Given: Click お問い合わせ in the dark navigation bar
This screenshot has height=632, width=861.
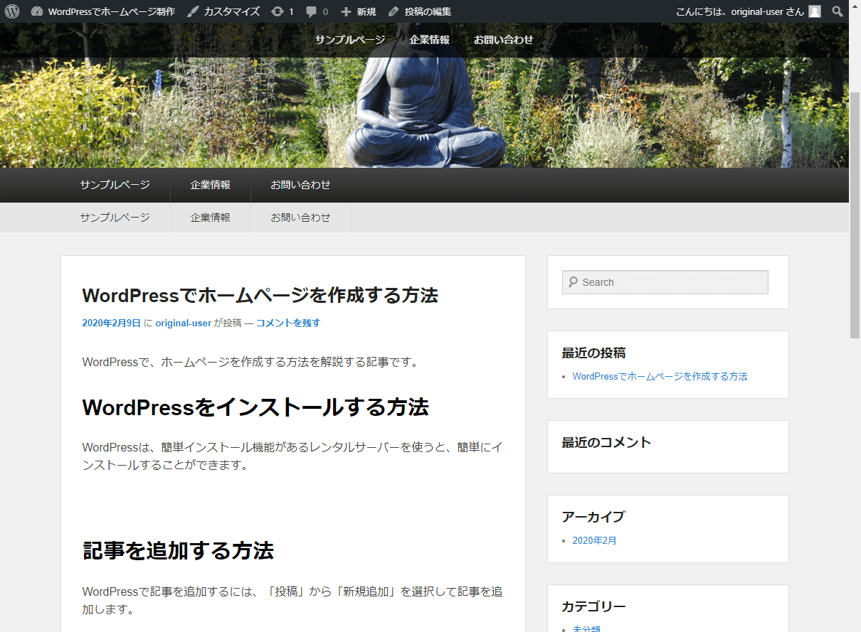Looking at the screenshot, I should click(300, 185).
